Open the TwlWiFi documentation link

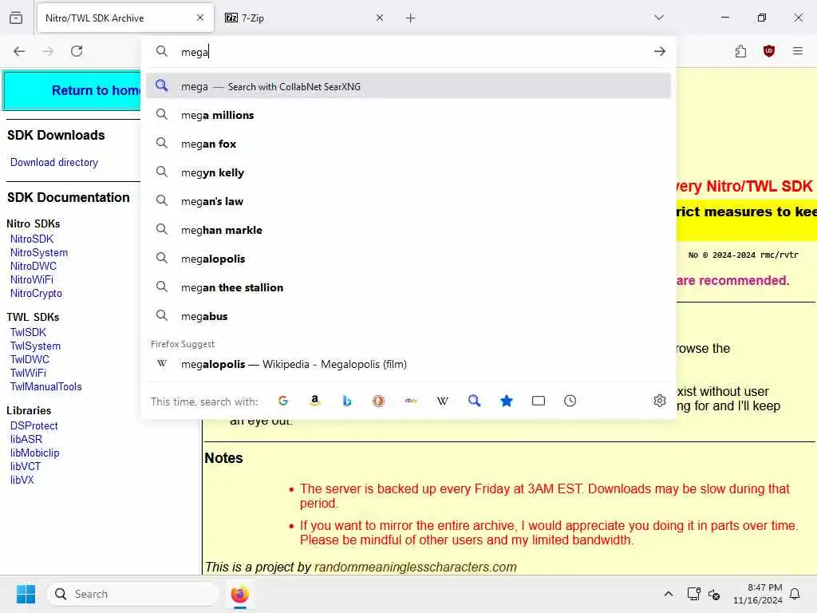[28, 373]
